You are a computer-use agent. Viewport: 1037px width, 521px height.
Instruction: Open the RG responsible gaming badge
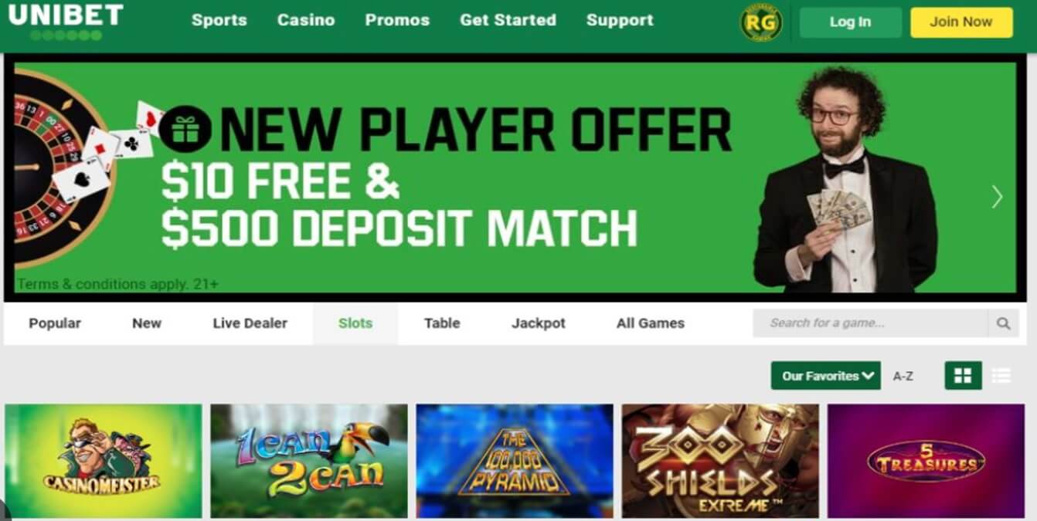click(761, 22)
